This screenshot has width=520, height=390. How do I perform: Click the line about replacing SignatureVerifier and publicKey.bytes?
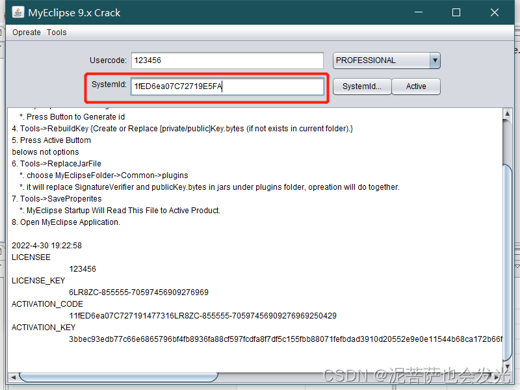[x=209, y=187]
